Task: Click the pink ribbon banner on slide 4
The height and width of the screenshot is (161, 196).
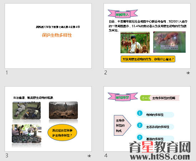Action: [123, 97]
